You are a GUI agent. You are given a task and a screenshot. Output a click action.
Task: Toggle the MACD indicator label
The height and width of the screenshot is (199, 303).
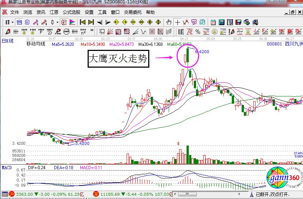[x=7, y=167]
